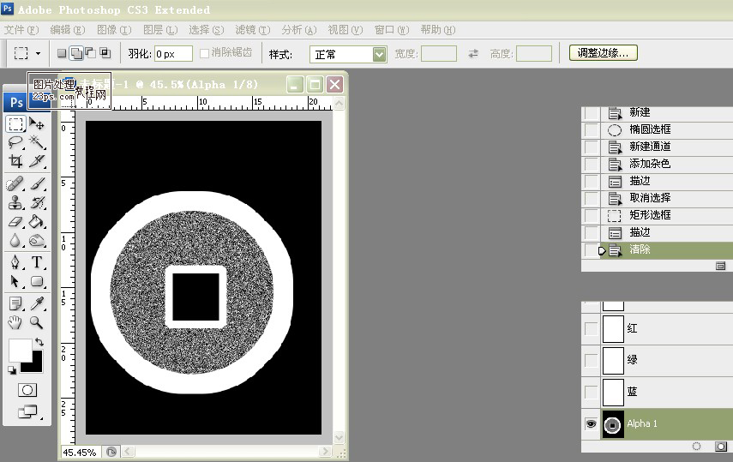The image size is (733, 462).
Task: Open the 选择 menu
Action: point(206,30)
